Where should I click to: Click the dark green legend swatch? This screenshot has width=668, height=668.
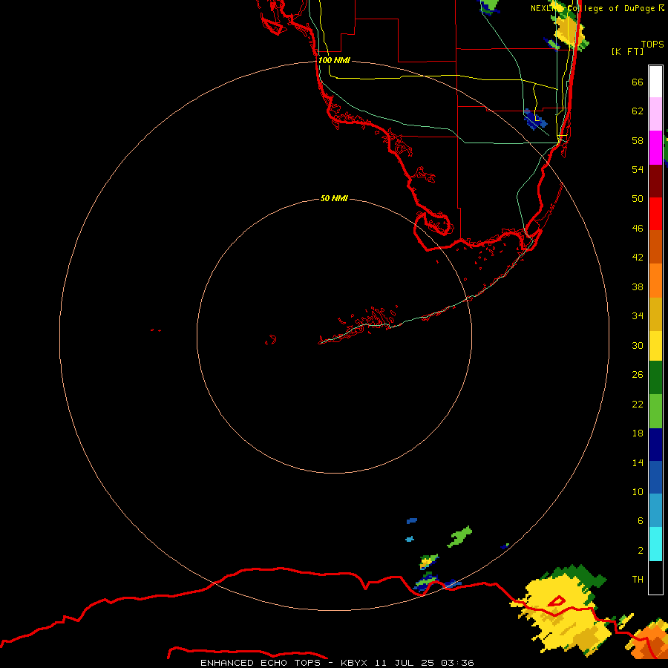click(x=655, y=378)
